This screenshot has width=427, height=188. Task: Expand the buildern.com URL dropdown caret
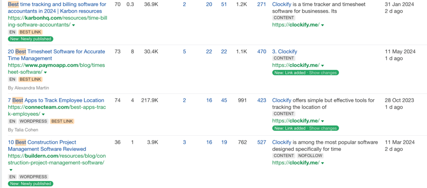coord(11,170)
